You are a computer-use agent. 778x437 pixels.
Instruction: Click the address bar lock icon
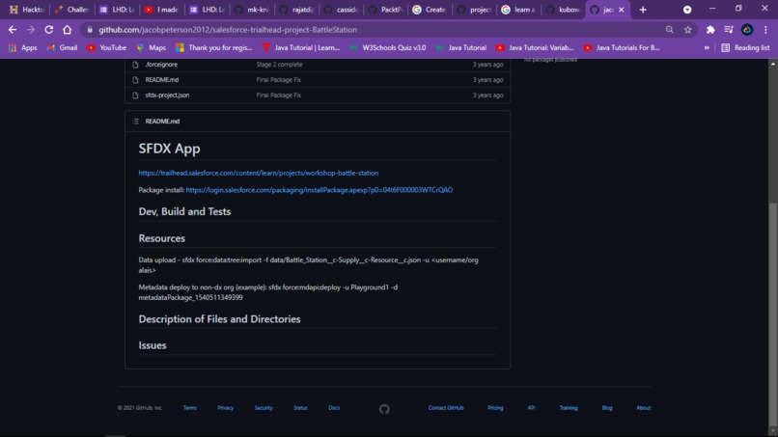(90, 30)
